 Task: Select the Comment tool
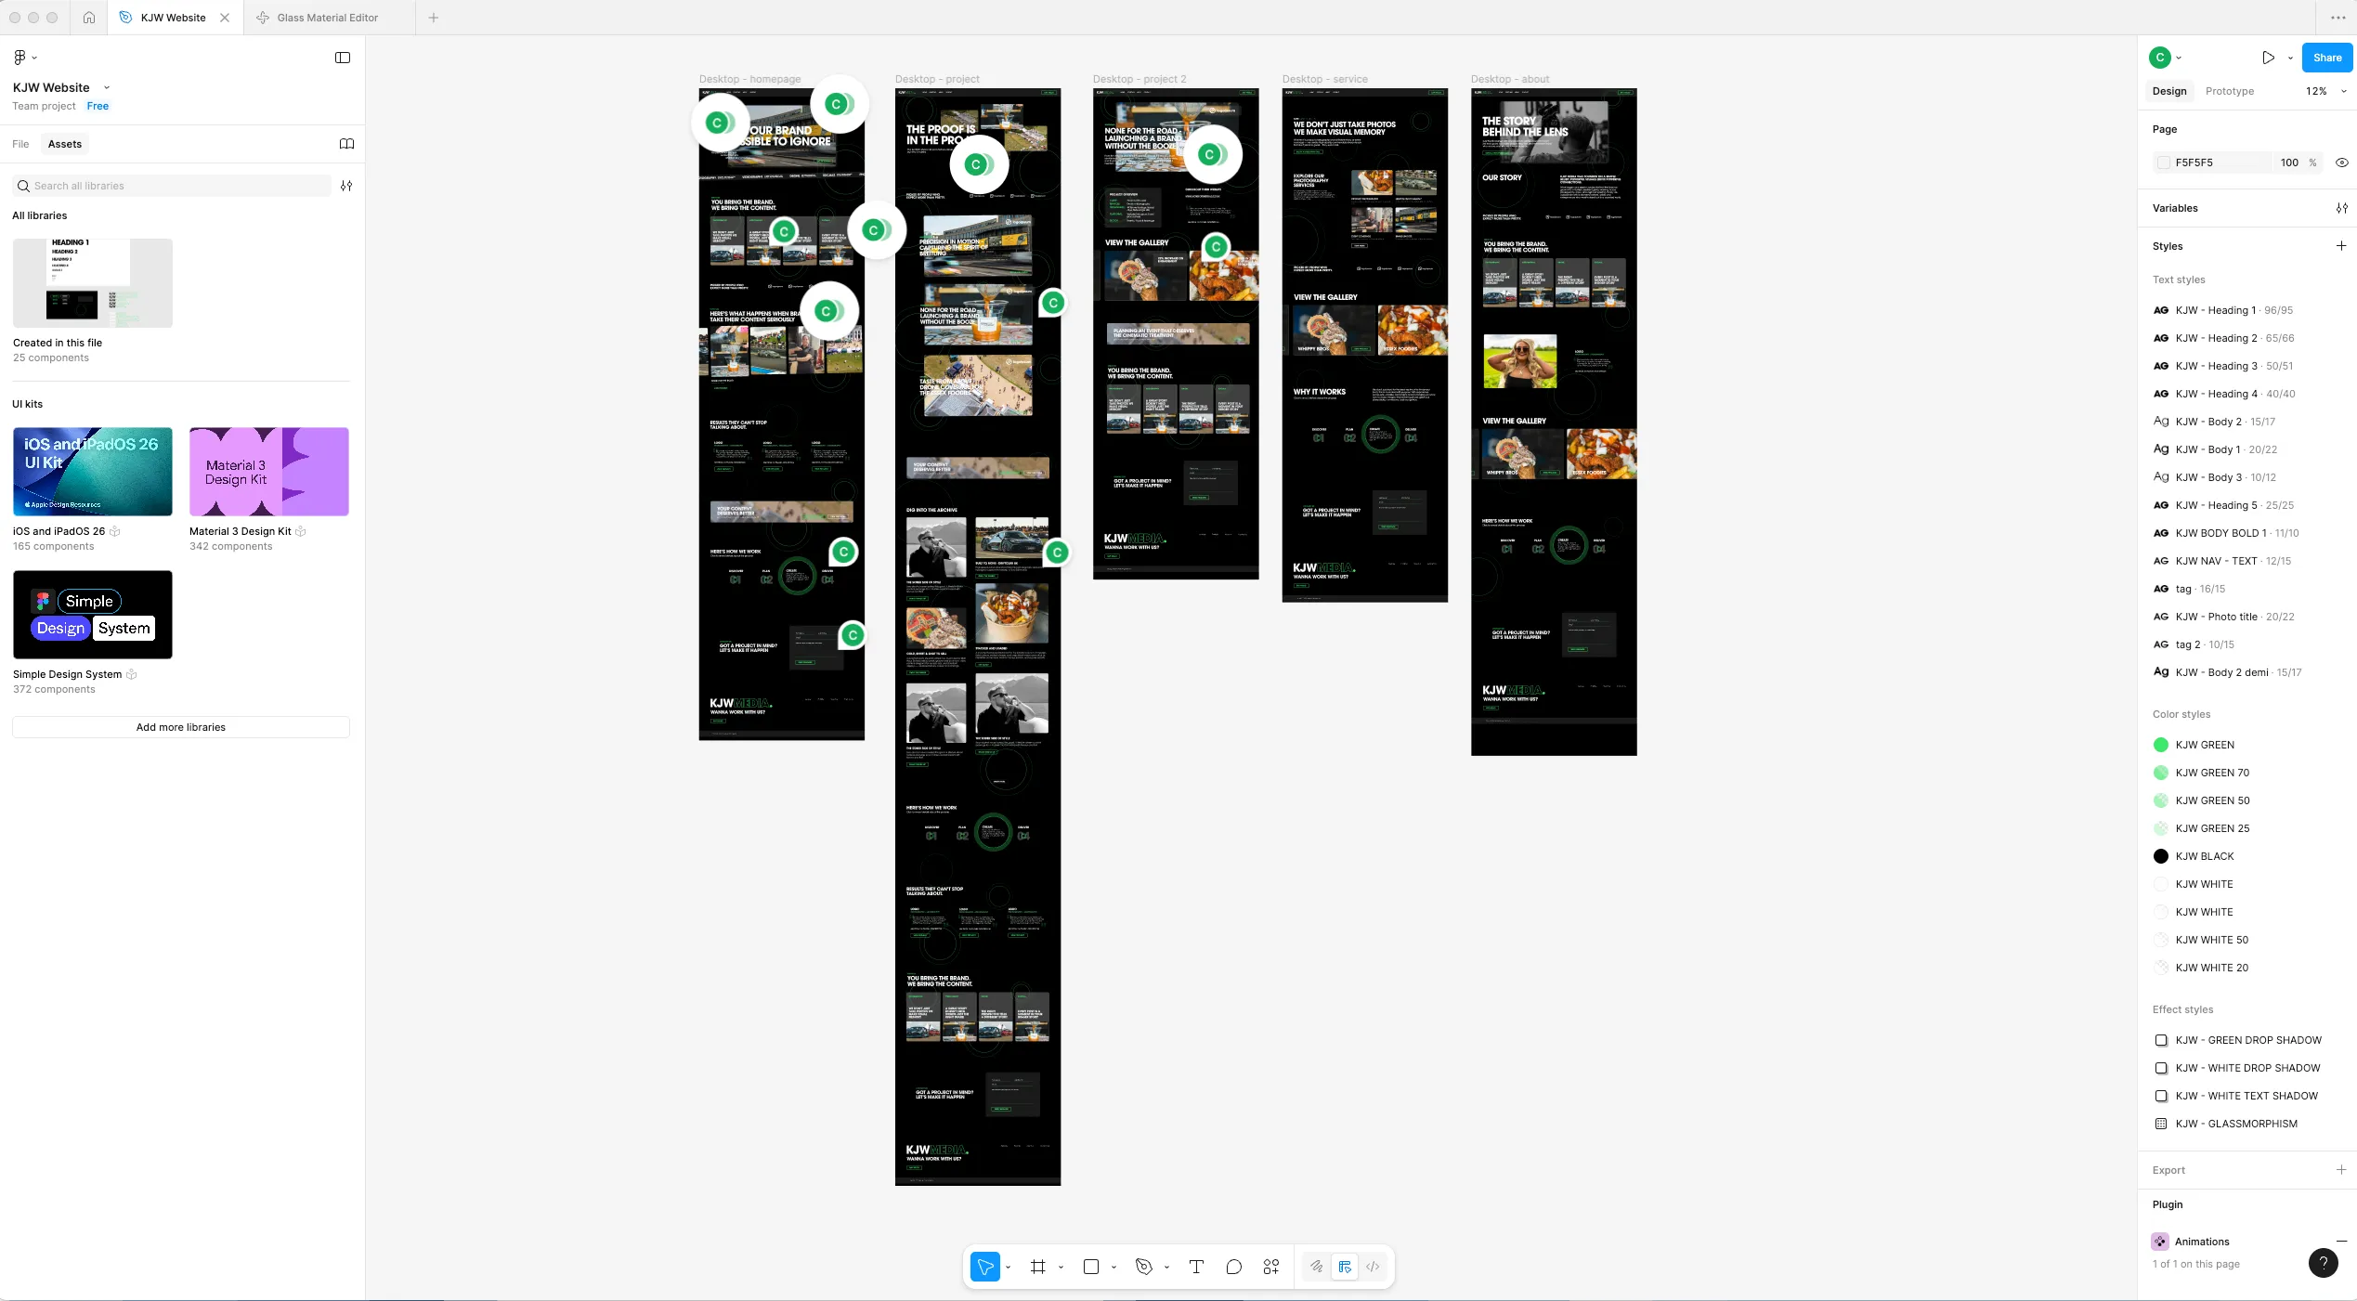[1233, 1267]
